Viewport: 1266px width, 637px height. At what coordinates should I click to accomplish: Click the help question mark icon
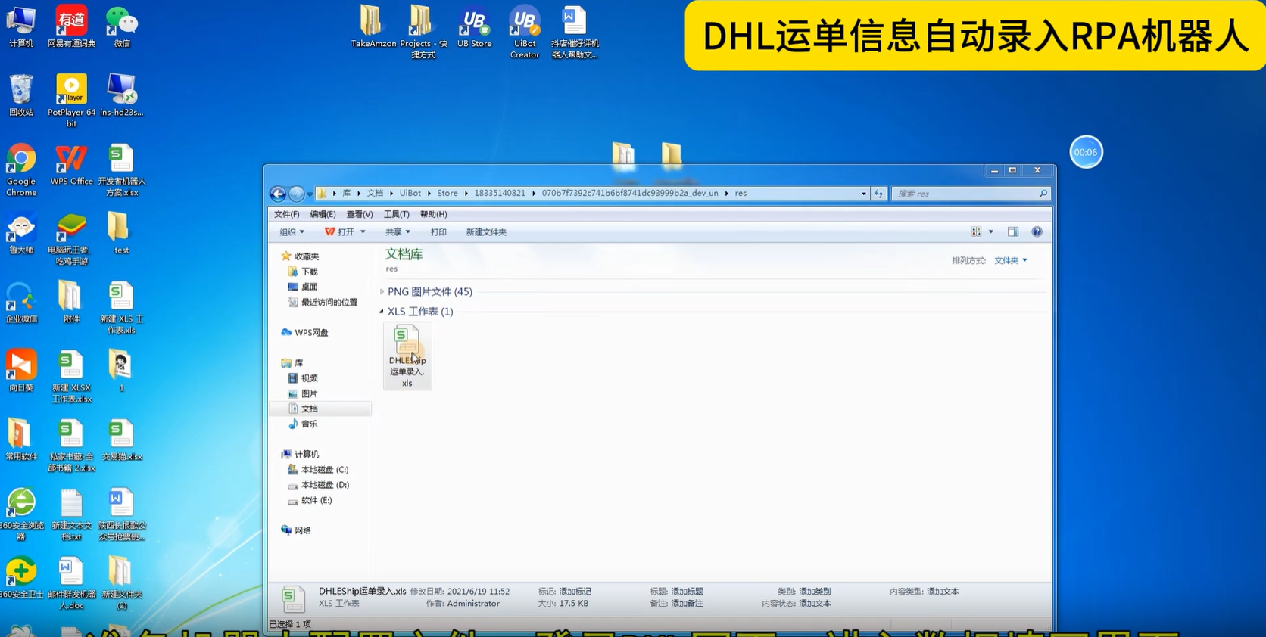tap(1037, 232)
